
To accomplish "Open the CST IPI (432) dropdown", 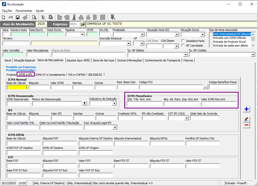I will [187, 118].
